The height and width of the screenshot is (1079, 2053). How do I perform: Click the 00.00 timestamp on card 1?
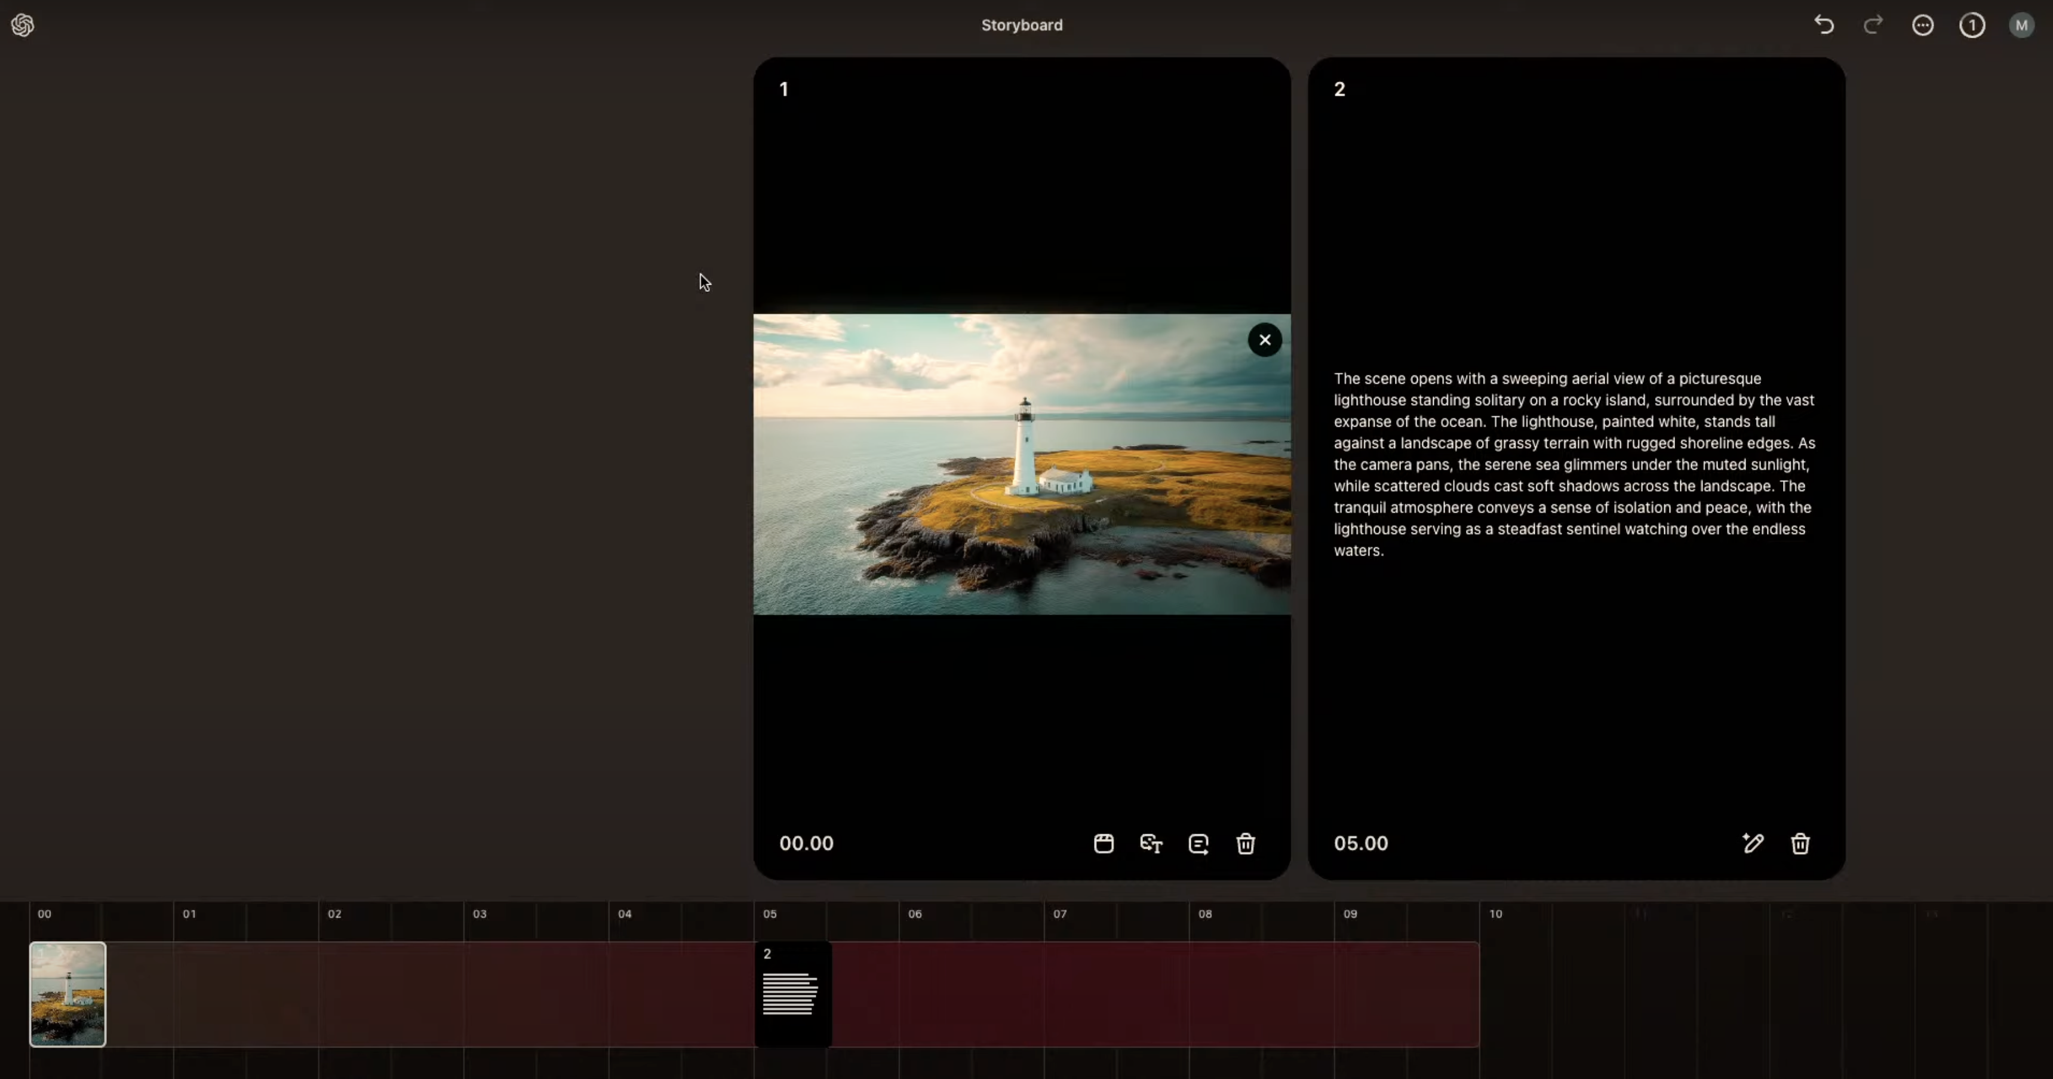coord(806,843)
